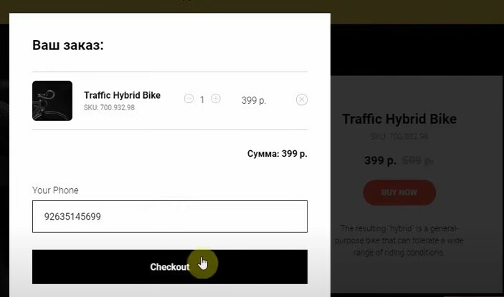Remove Traffic Hybrid Bike from the order
The image size is (504, 297).
[302, 99]
